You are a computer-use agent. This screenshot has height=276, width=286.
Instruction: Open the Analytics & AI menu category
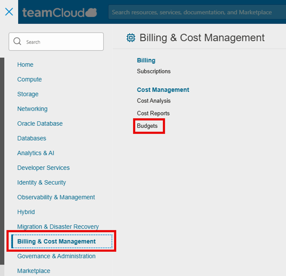(x=36, y=153)
